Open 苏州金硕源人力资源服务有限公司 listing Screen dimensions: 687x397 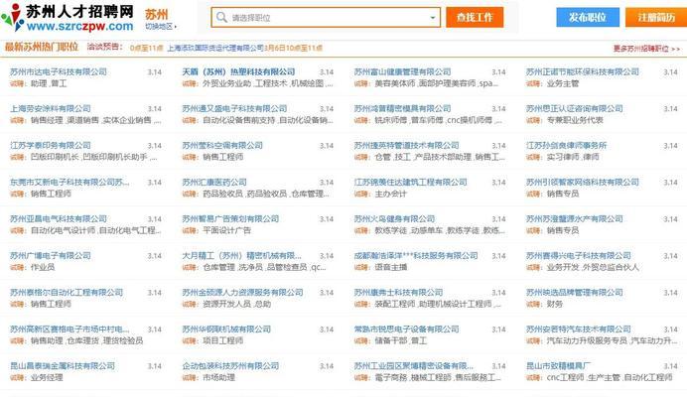[x=242, y=293]
